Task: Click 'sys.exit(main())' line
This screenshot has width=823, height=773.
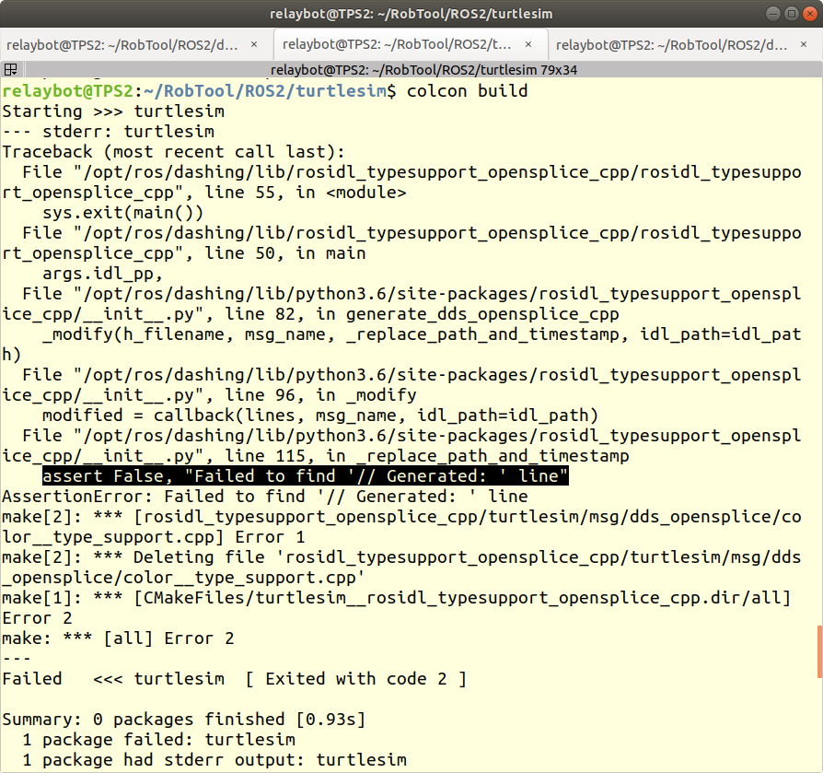Action: point(122,213)
